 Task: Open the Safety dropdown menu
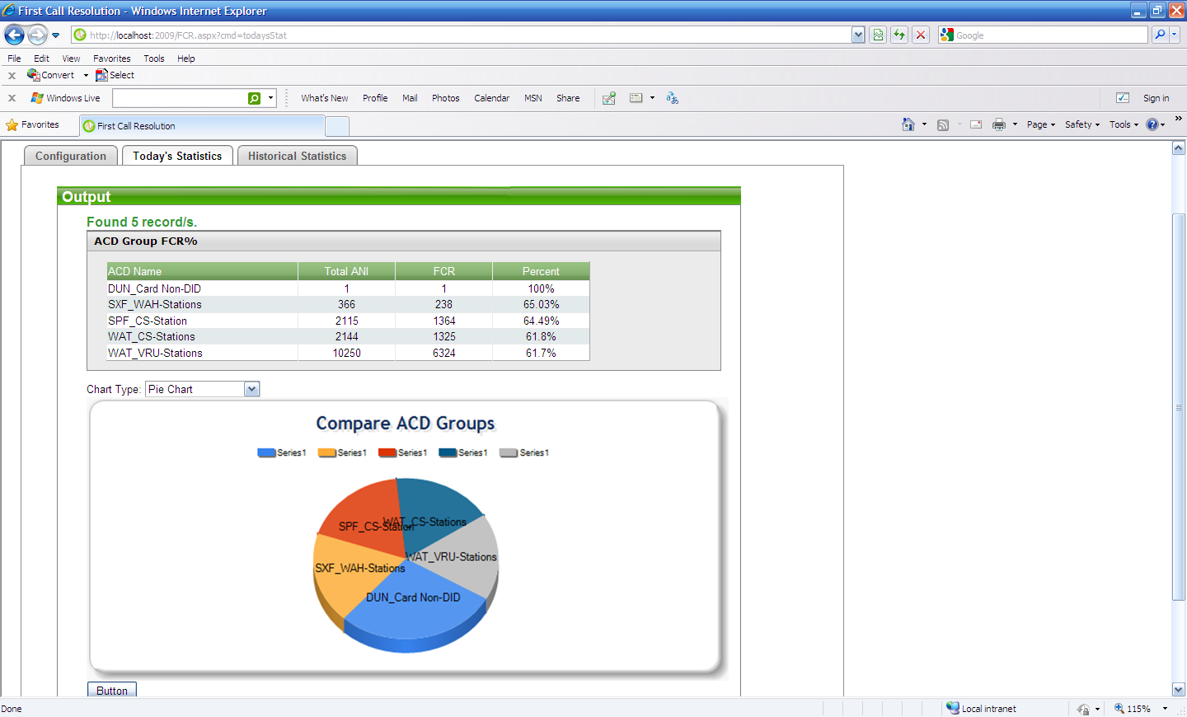[x=1082, y=124]
